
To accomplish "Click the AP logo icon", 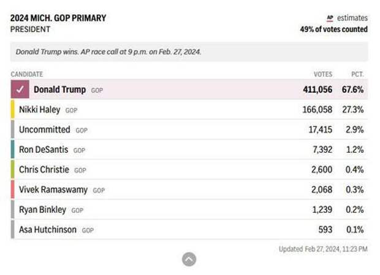I will click(x=330, y=18).
